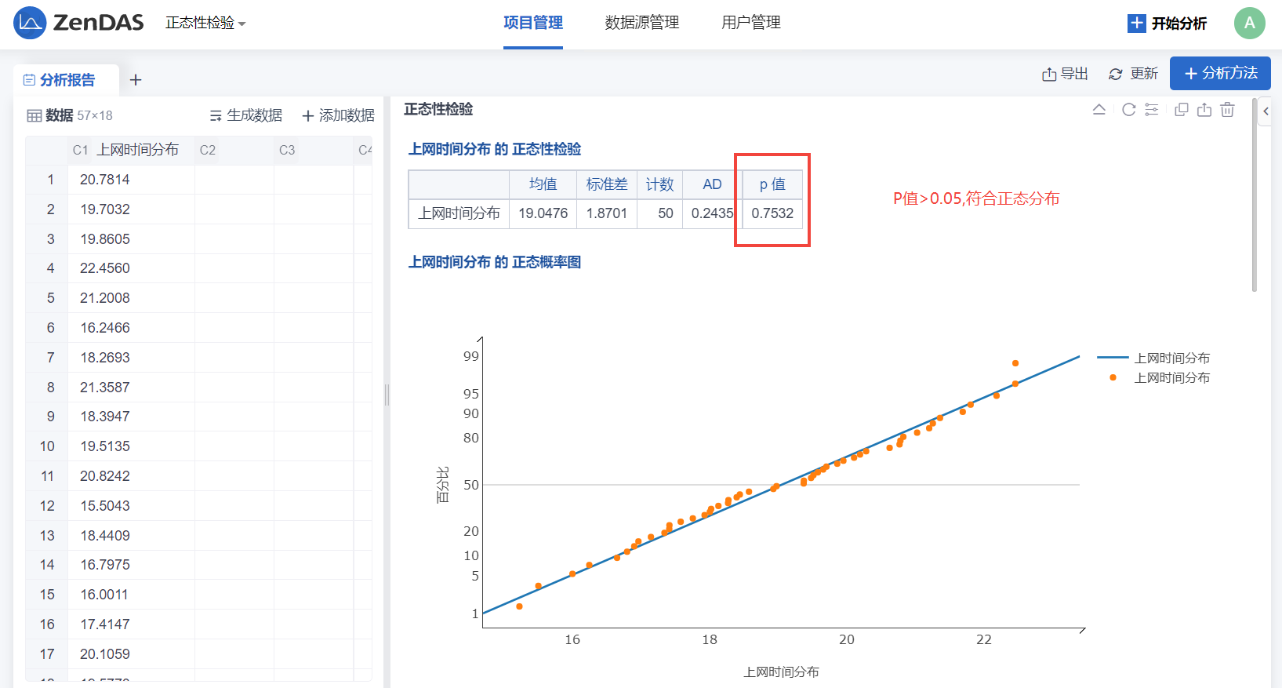Open settings sliders for 正态性检验
This screenshot has height=688, width=1282.
point(1152,110)
